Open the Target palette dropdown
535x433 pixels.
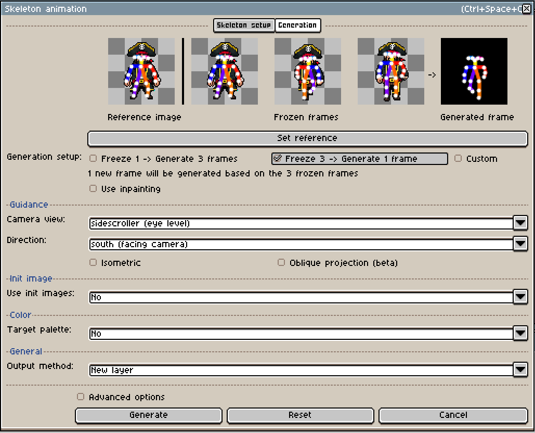click(520, 333)
